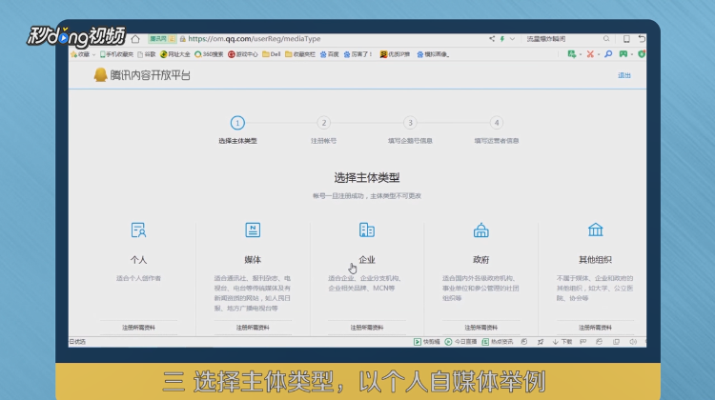Expand the 收藏 dropdown arrow

pyautogui.click(x=94, y=54)
